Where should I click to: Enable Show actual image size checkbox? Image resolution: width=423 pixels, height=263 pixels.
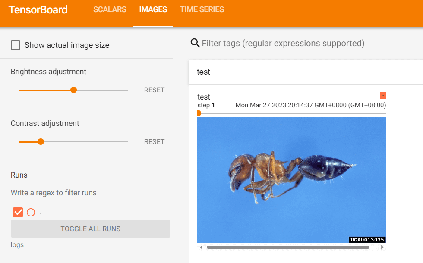16,45
